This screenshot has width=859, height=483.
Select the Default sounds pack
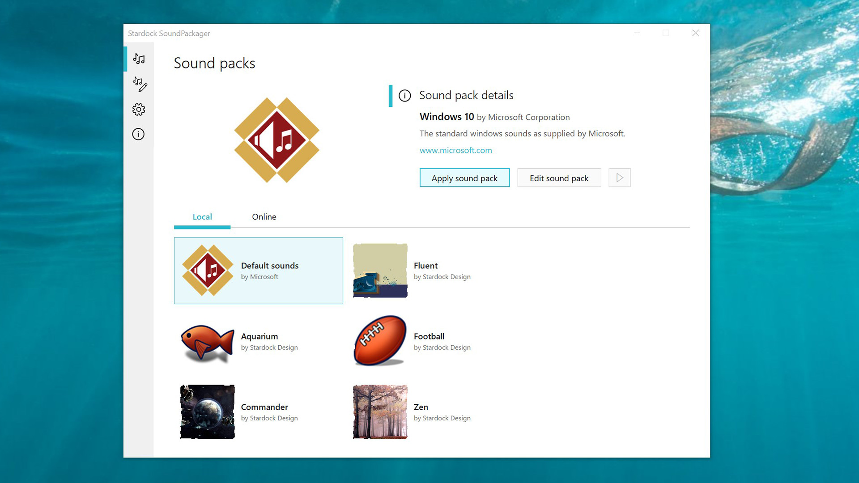tap(258, 270)
